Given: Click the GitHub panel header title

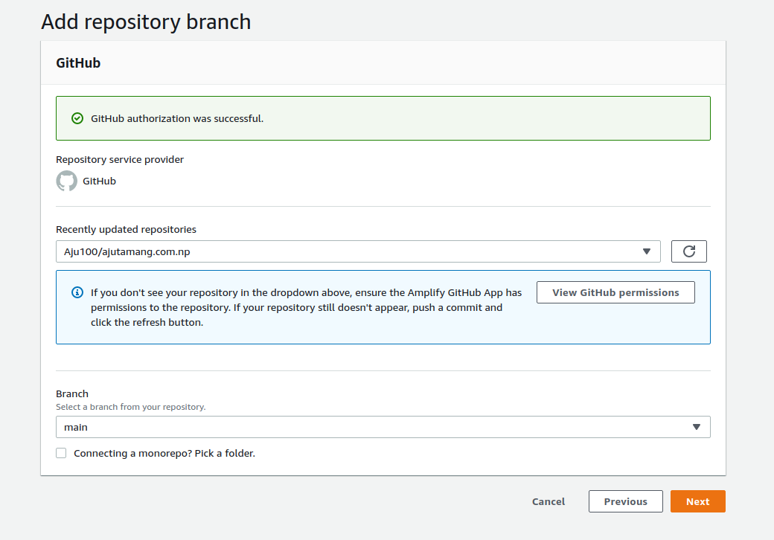Looking at the screenshot, I should [78, 63].
